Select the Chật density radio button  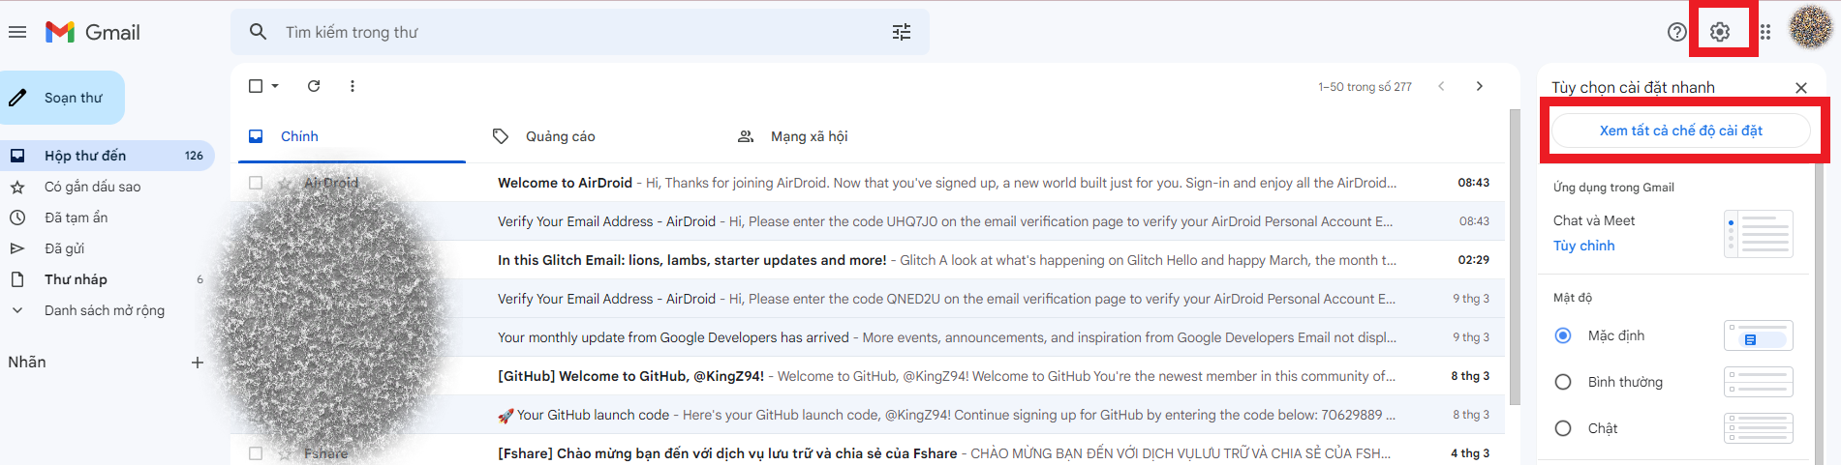click(1563, 428)
